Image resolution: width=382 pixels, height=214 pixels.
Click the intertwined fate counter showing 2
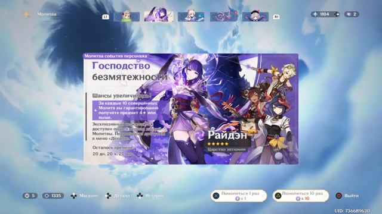point(352,14)
